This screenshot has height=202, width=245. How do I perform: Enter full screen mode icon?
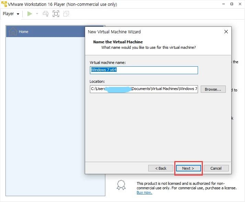(x=56, y=14)
